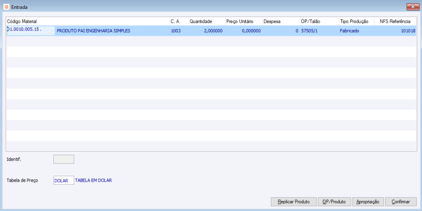Select the Quantidade column header
Screen dimensions: 422x211
click(207, 22)
